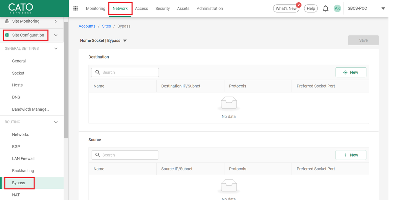Open Socket settings in the sidebar
Viewport: 394px width, 200px height.
pos(18,73)
